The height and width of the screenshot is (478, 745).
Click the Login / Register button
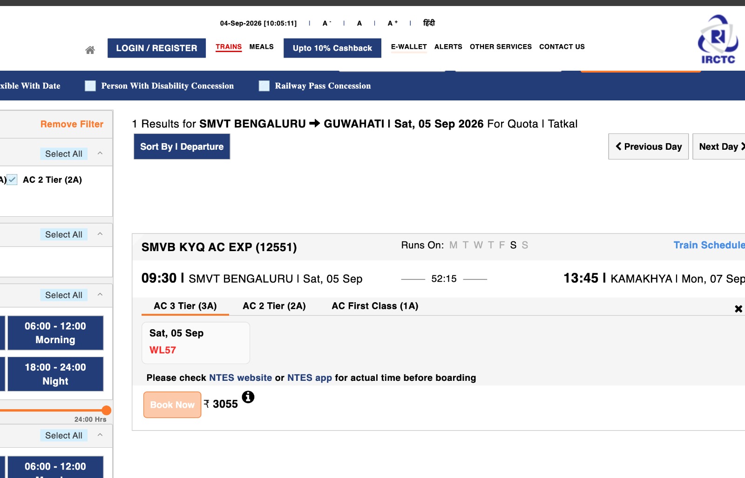click(156, 48)
